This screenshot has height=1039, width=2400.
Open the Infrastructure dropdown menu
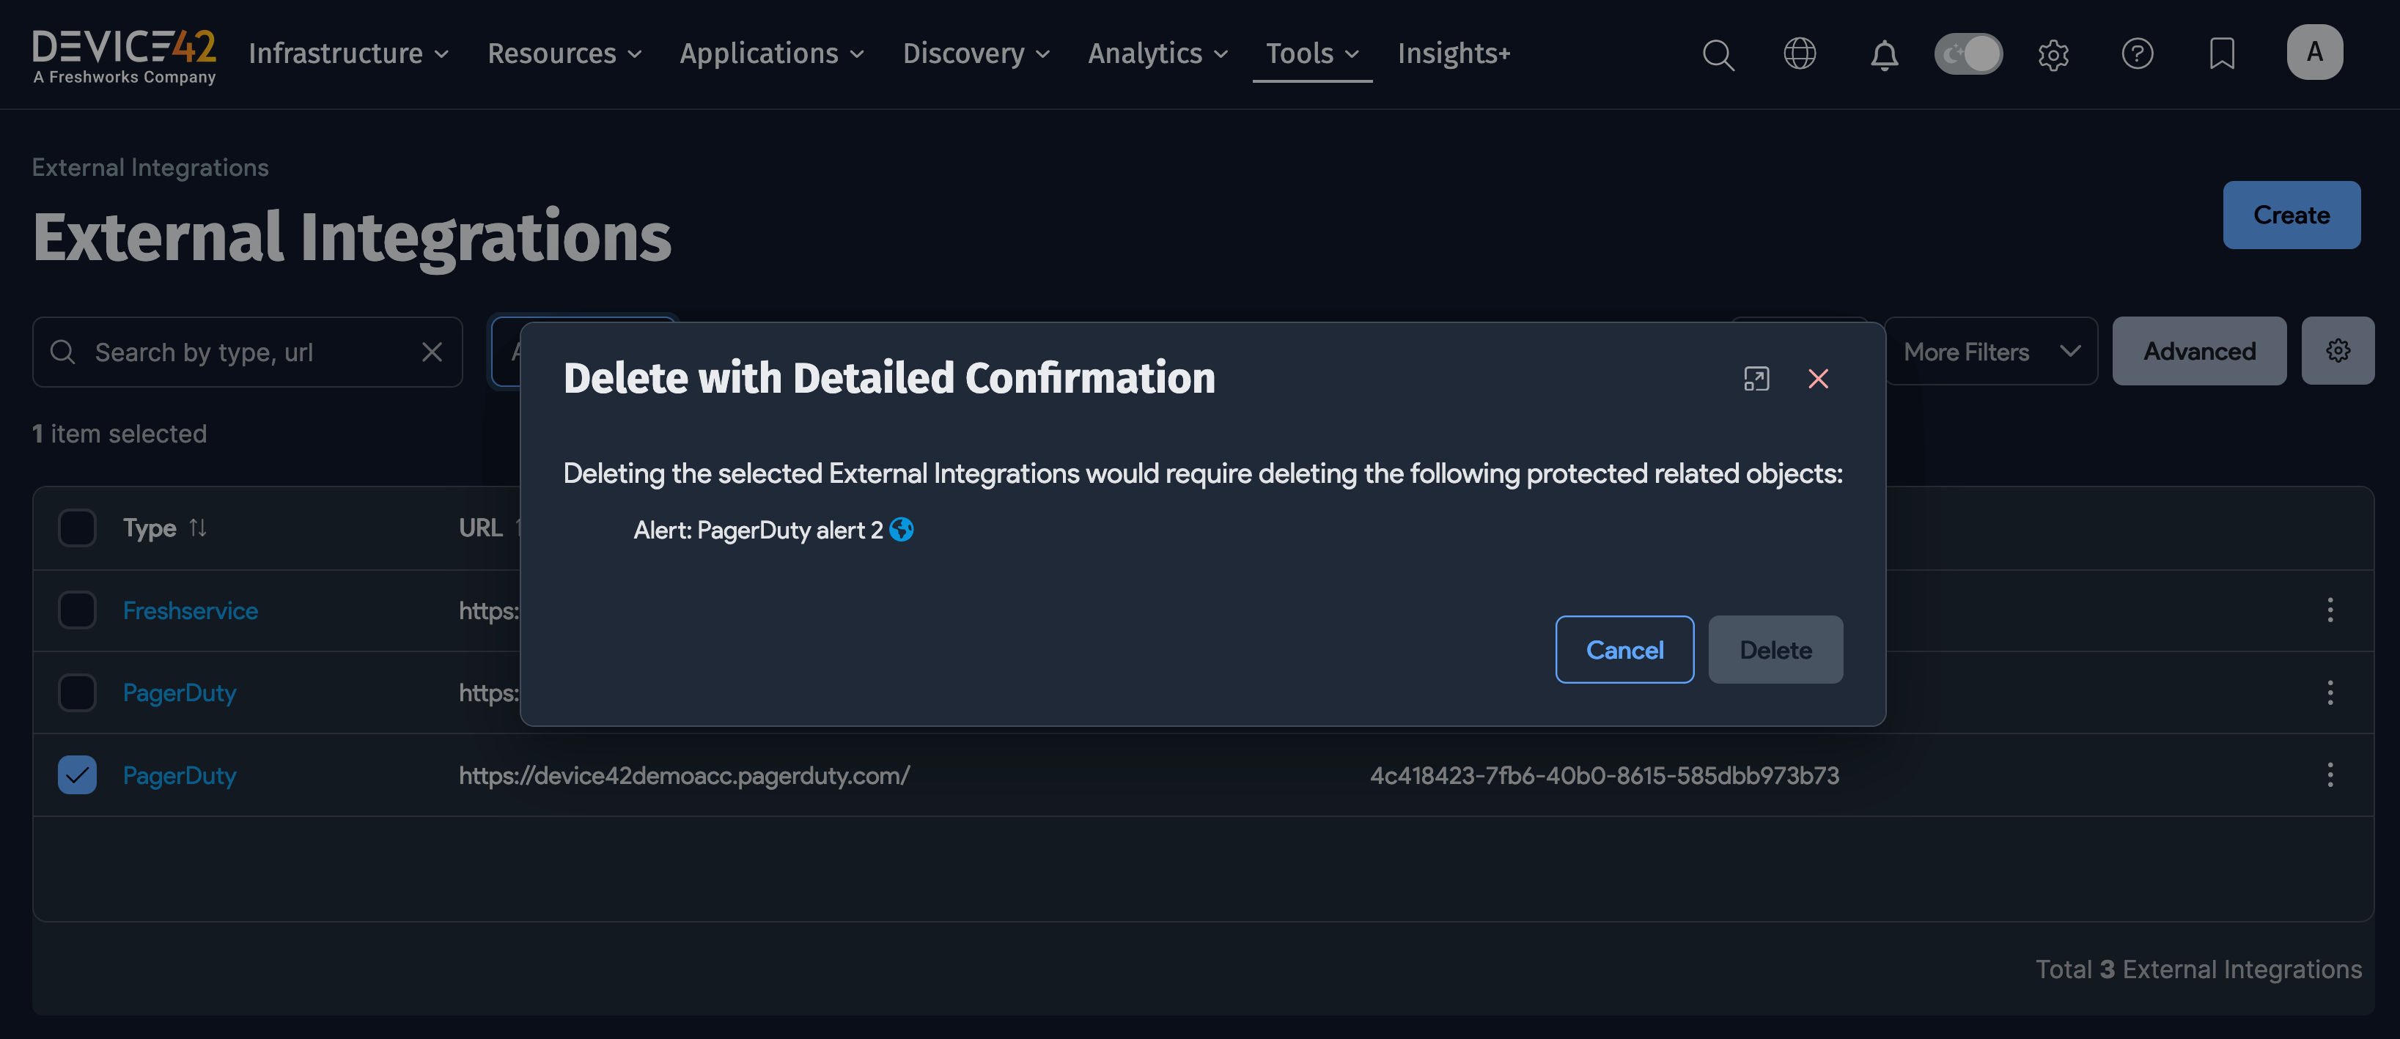coord(348,54)
